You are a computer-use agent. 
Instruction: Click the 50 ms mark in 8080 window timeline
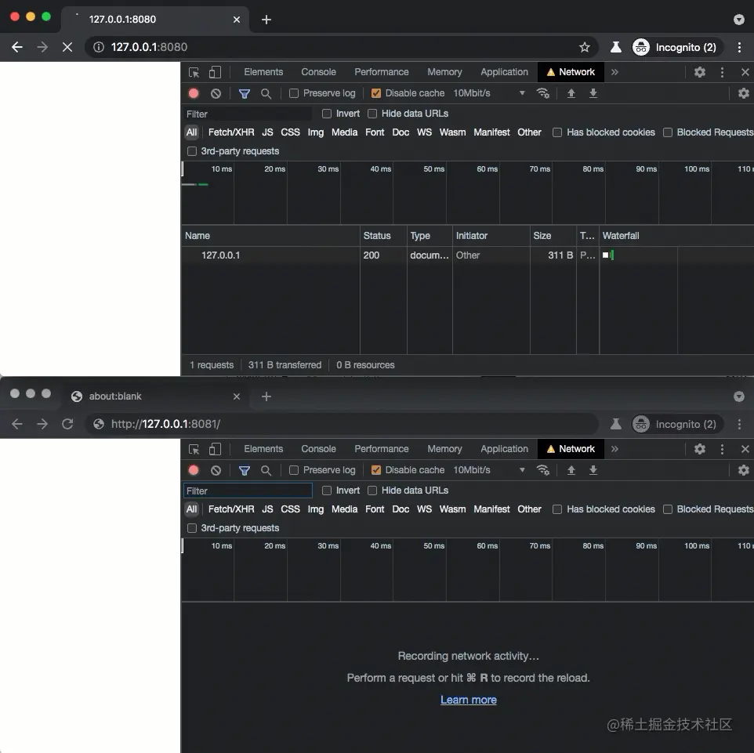point(433,169)
